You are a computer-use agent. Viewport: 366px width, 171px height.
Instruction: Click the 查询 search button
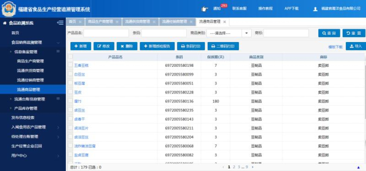(329, 33)
